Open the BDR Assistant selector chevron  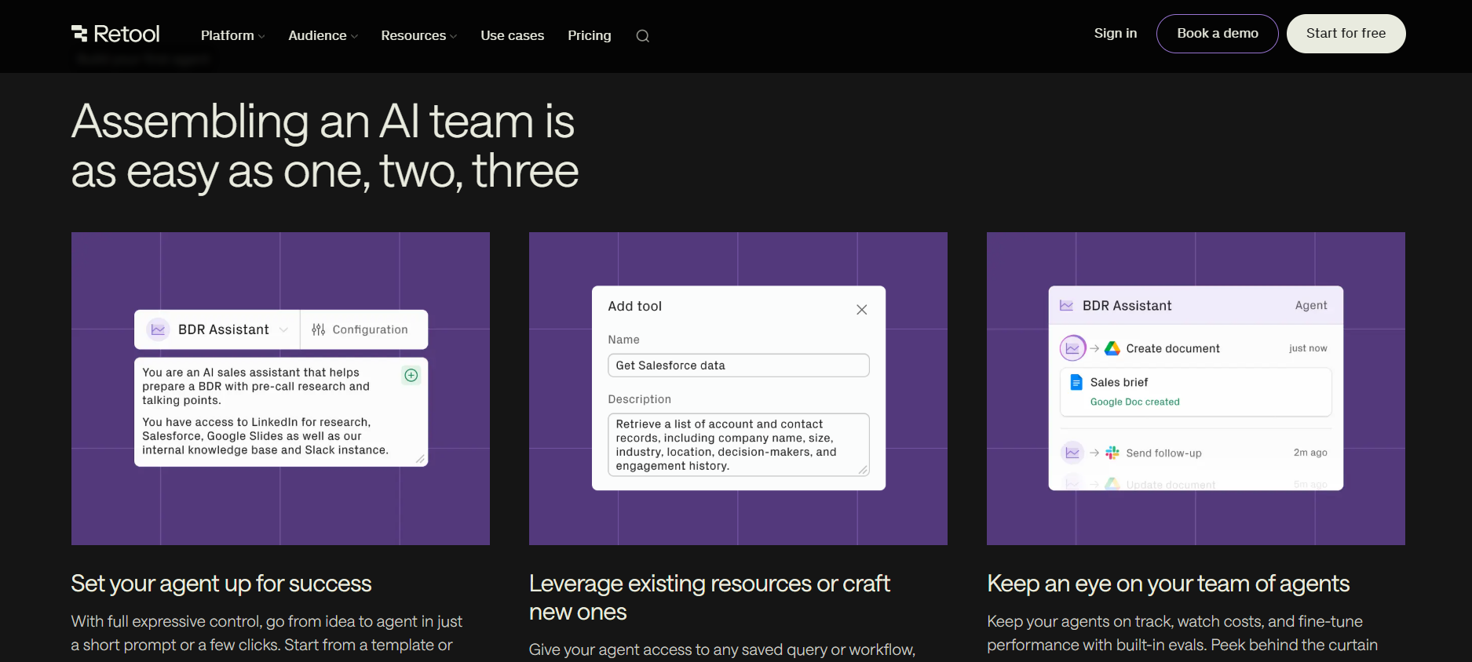[283, 330]
